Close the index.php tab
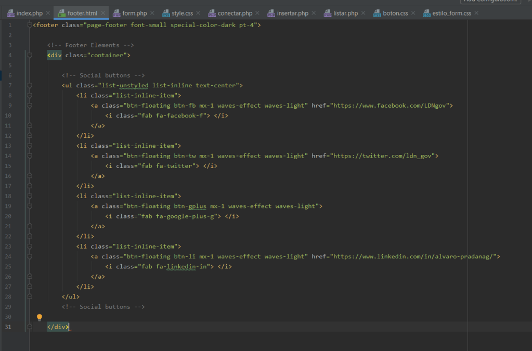Viewport: 532px width, 351px height. pyautogui.click(x=48, y=13)
